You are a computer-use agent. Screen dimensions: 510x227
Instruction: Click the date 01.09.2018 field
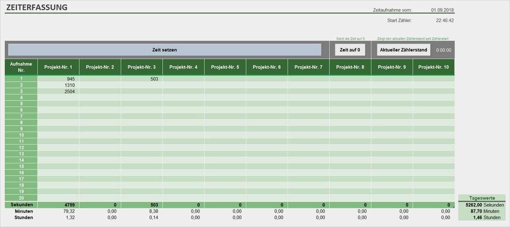[x=442, y=10]
